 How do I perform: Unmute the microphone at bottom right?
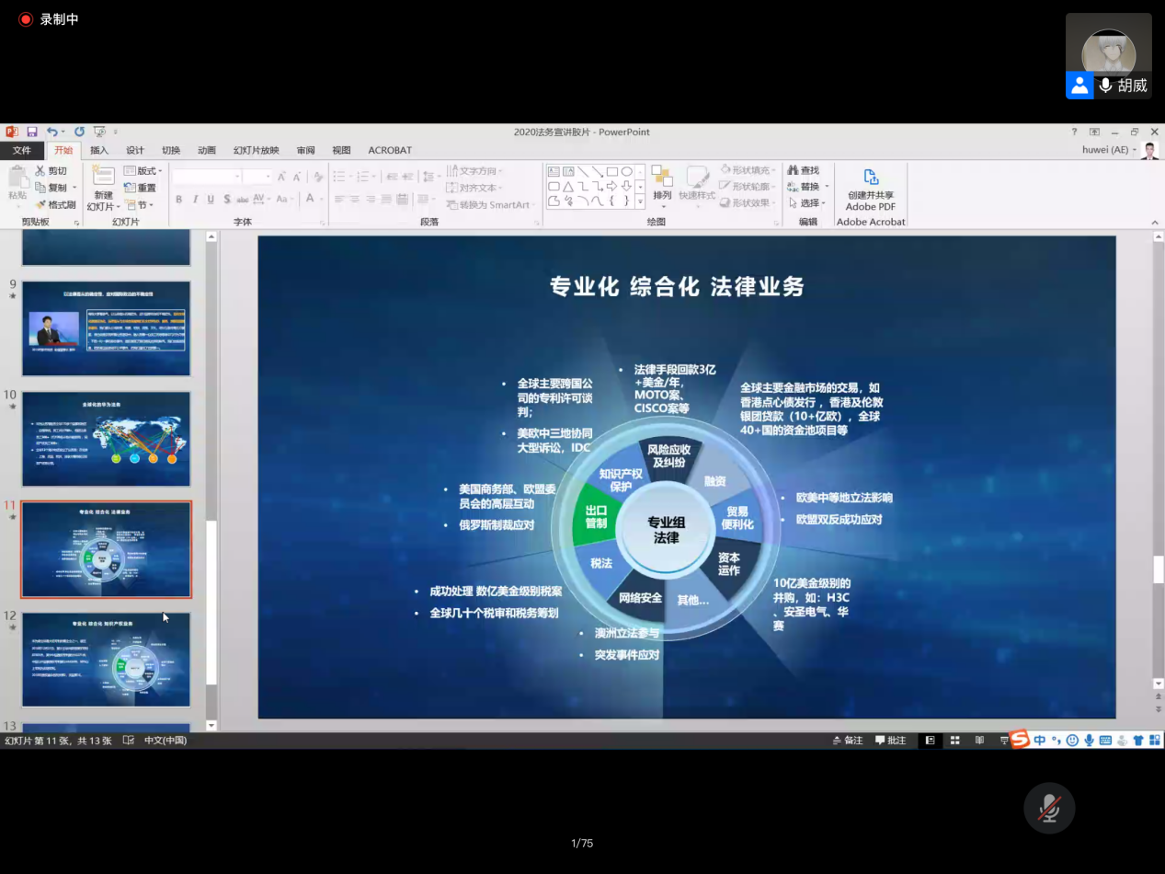tap(1049, 808)
